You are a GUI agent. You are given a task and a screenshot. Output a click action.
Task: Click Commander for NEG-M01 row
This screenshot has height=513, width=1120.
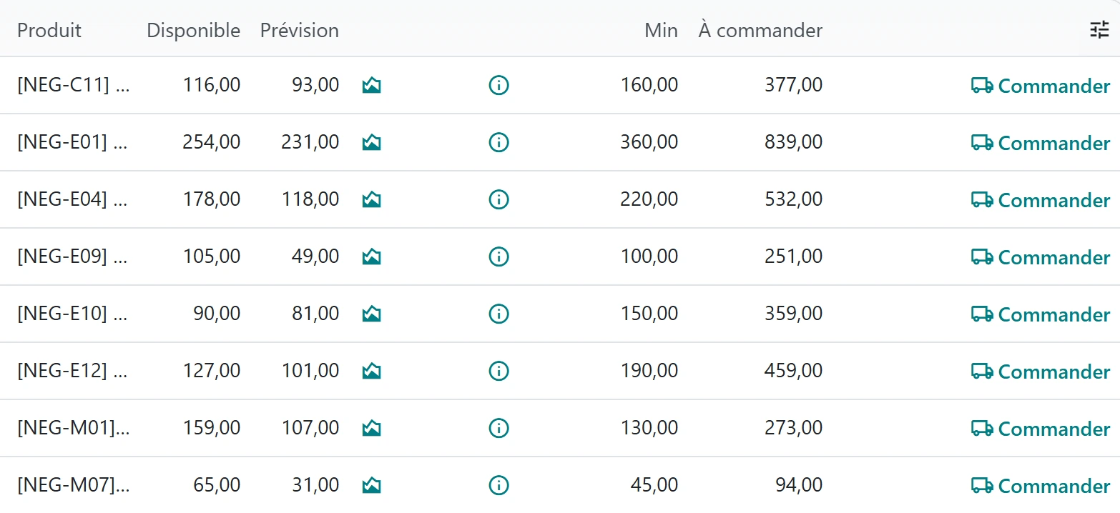pos(1041,429)
